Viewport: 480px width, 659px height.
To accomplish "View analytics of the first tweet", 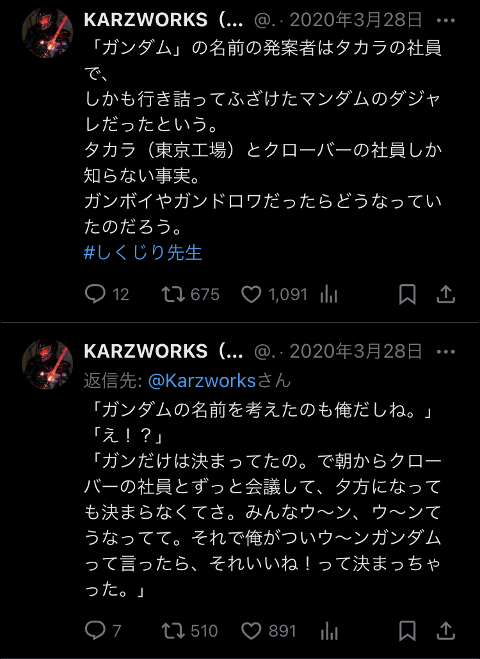I will (329, 294).
